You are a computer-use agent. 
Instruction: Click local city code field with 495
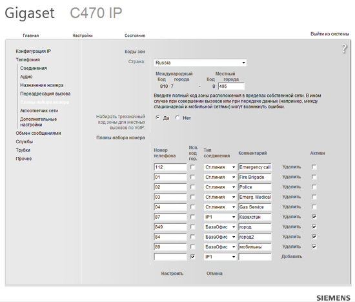click(x=231, y=86)
